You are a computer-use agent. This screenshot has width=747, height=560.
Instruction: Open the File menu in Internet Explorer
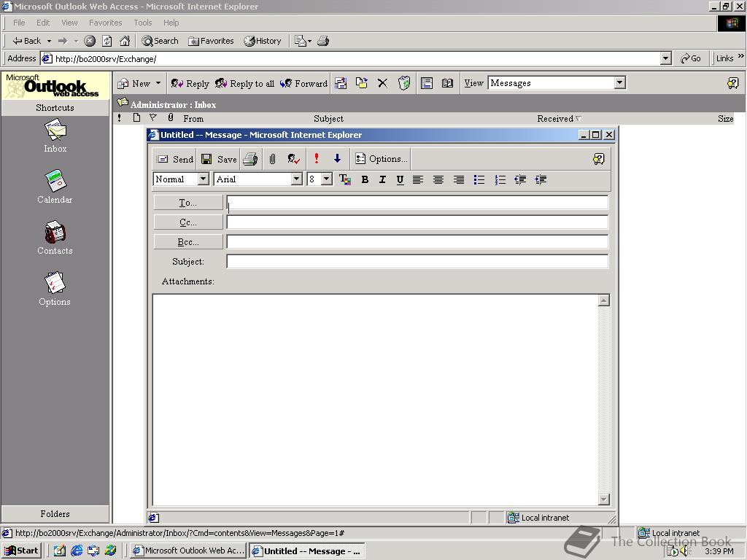coord(19,23)
